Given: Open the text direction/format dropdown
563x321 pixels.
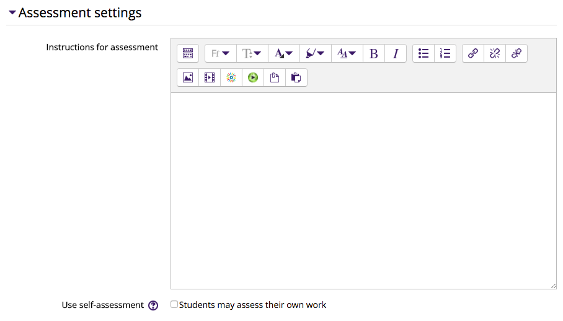Looking at the screenshot, I should [x=347, y=53].
